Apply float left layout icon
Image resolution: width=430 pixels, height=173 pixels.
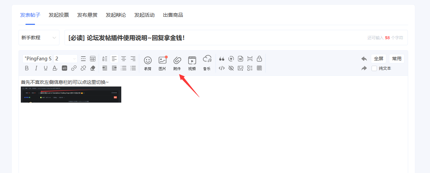click(x=105, y=68)
